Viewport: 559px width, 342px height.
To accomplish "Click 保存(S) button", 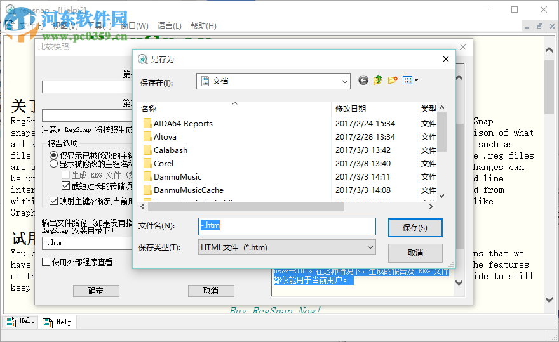I will 415,228.
